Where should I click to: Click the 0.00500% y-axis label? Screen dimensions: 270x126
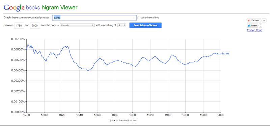(x=18, y=60)
